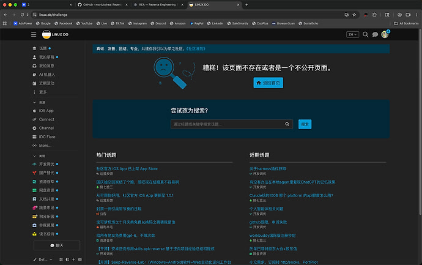Image resolution: width=422 pixels, height=265 pixels.
Task: Click the browser back arrow
Action: [x=6, y=15]
